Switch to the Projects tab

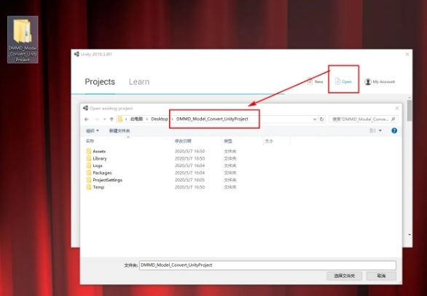[x=100, y=82]
